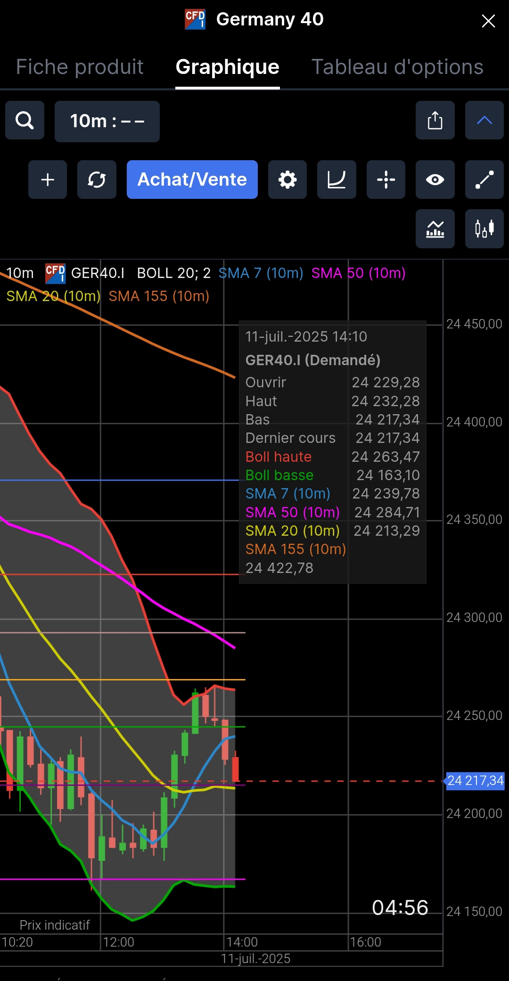Add a new element with plus icon
The height and width of the screenshot is (981, 509).
point(48,180)
